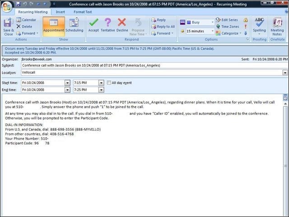Open Meeting Notes in OneNote
Image resolution: width=289 pixels, height=217 pixels.
pos(277,27)
